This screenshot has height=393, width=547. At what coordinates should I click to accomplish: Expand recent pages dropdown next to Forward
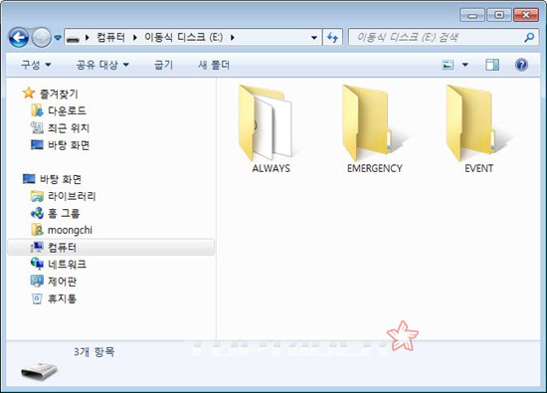tap(58, 38)
